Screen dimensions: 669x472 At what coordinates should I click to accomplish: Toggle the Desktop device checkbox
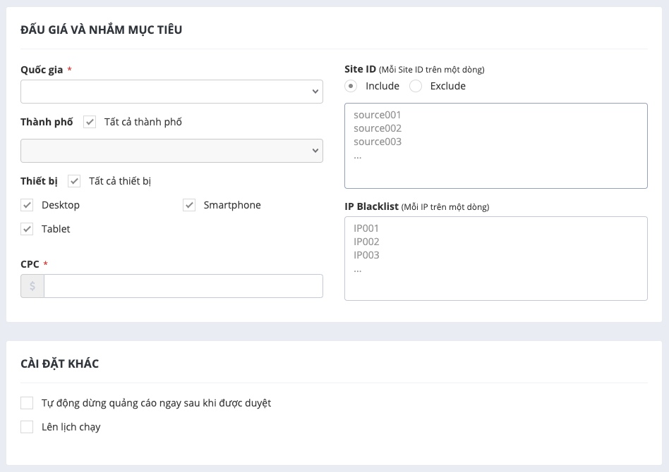[x=27, y=205]
